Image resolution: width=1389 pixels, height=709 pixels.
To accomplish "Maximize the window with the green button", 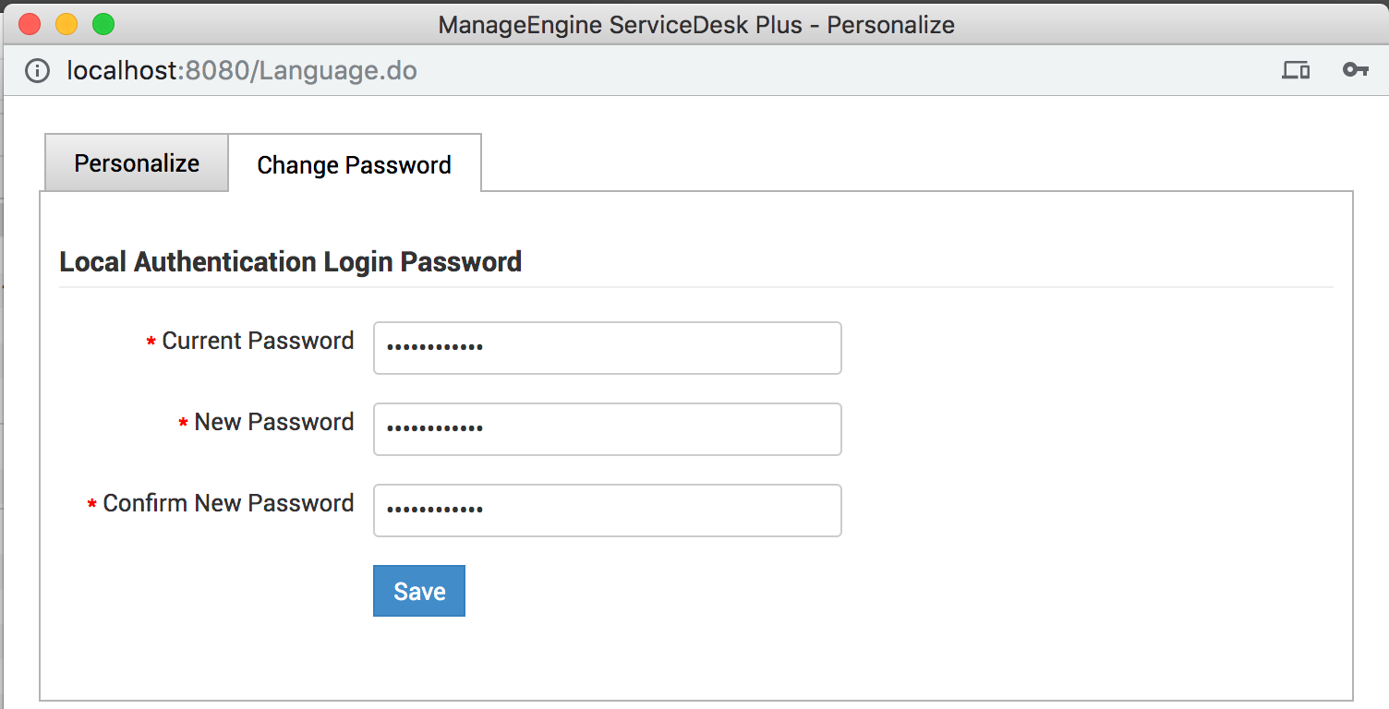I will [x=103, y=25].
